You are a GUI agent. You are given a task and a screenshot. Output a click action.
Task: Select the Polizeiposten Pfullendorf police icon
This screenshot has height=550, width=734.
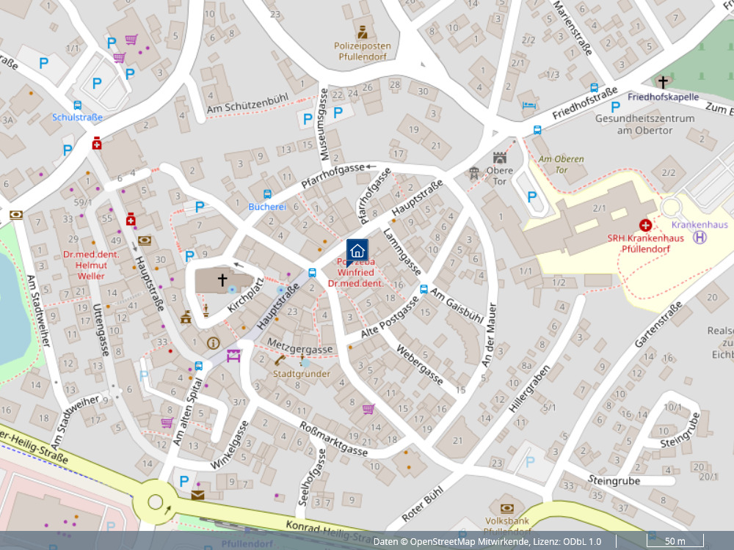click(362, 32)
